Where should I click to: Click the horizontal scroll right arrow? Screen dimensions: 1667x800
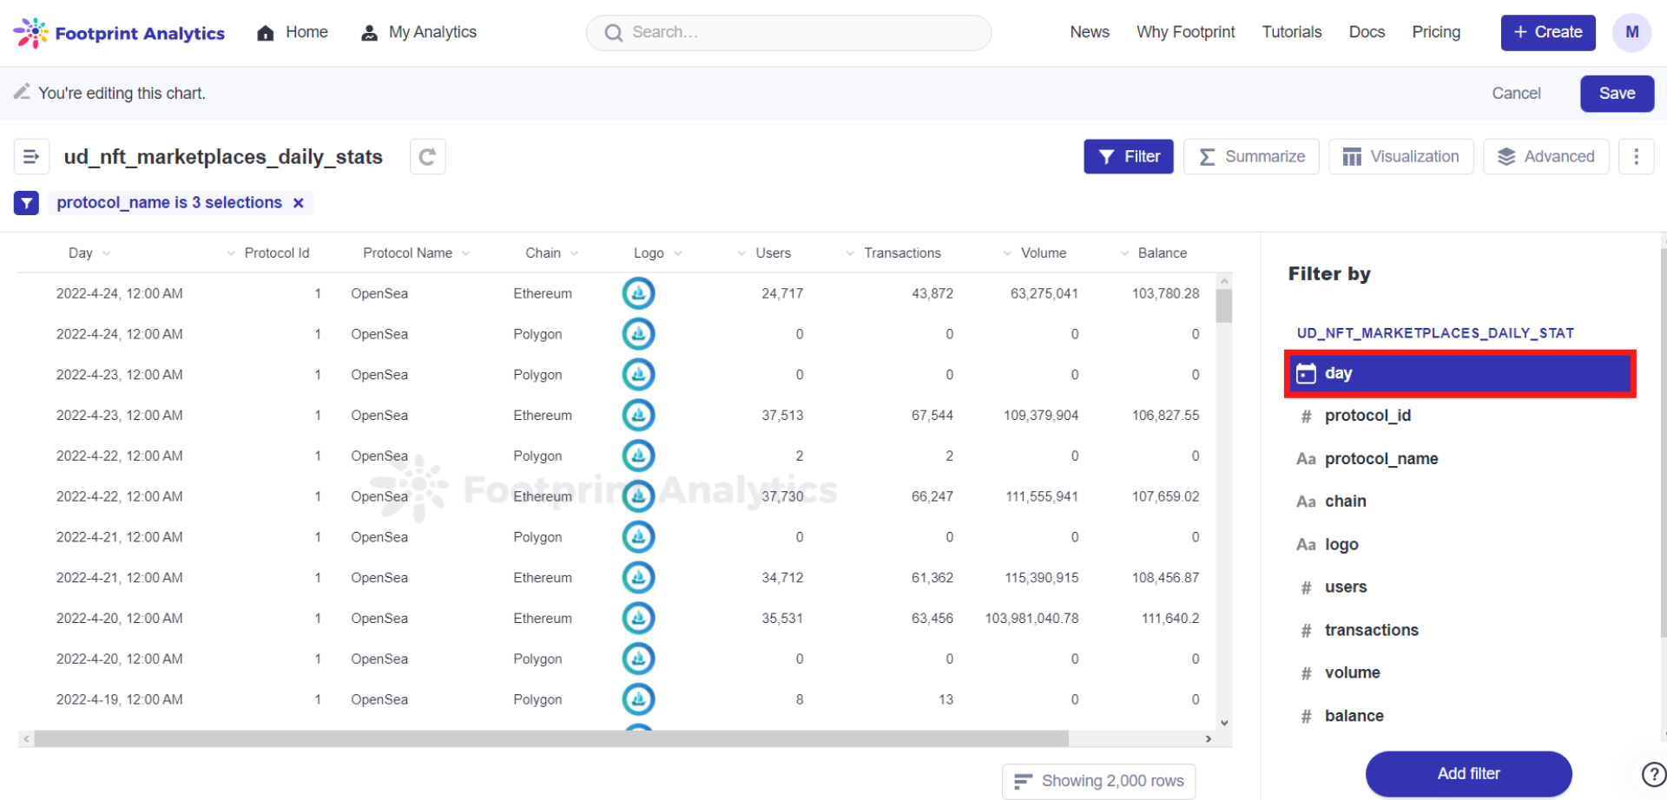1208,738
